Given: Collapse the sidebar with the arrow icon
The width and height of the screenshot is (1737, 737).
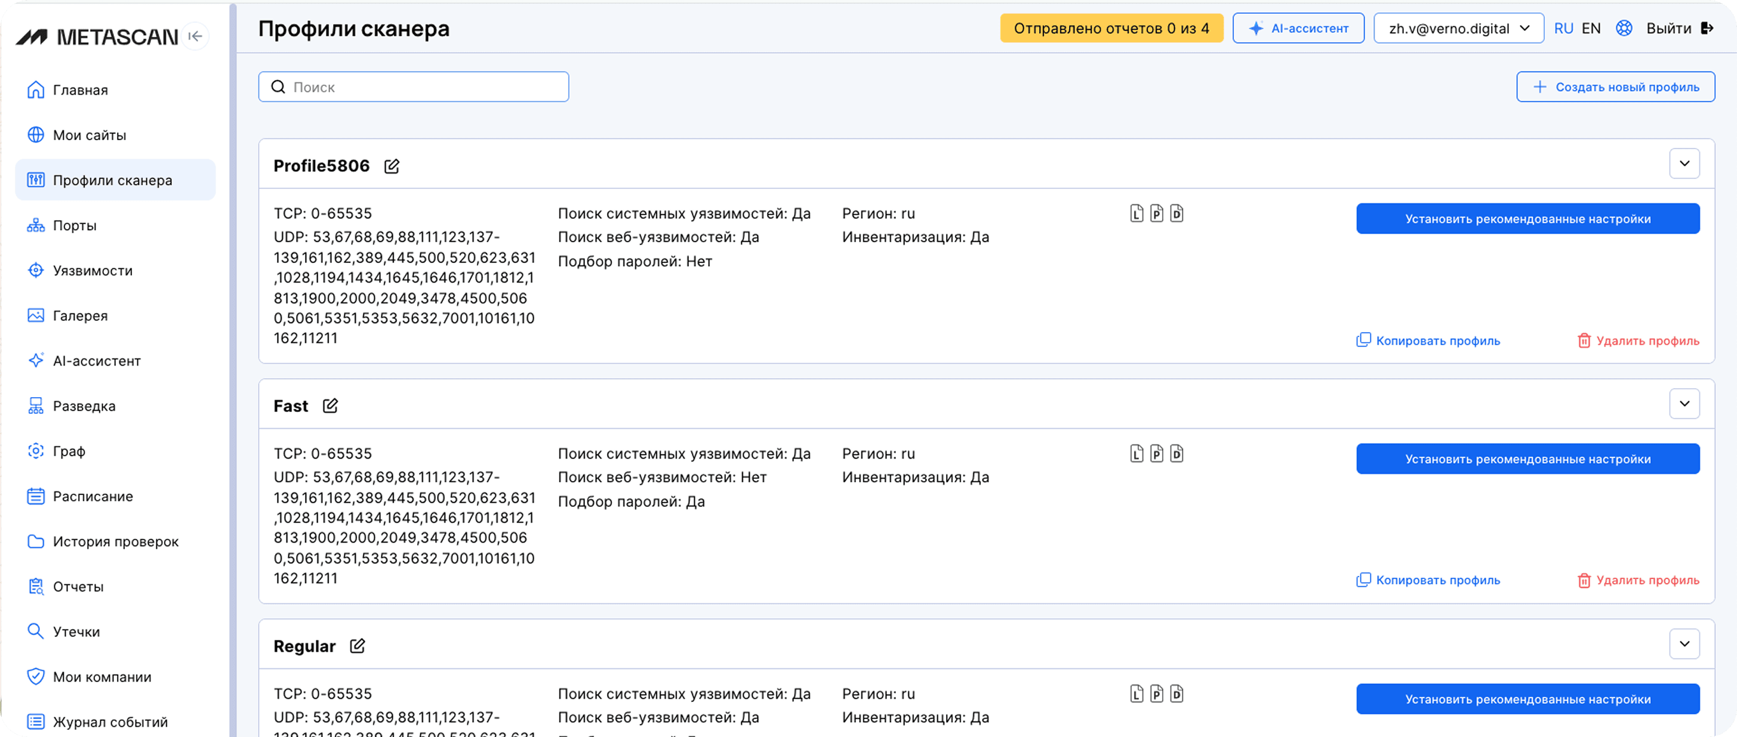Looking at the screenshot, I should [x=196, y=36].
